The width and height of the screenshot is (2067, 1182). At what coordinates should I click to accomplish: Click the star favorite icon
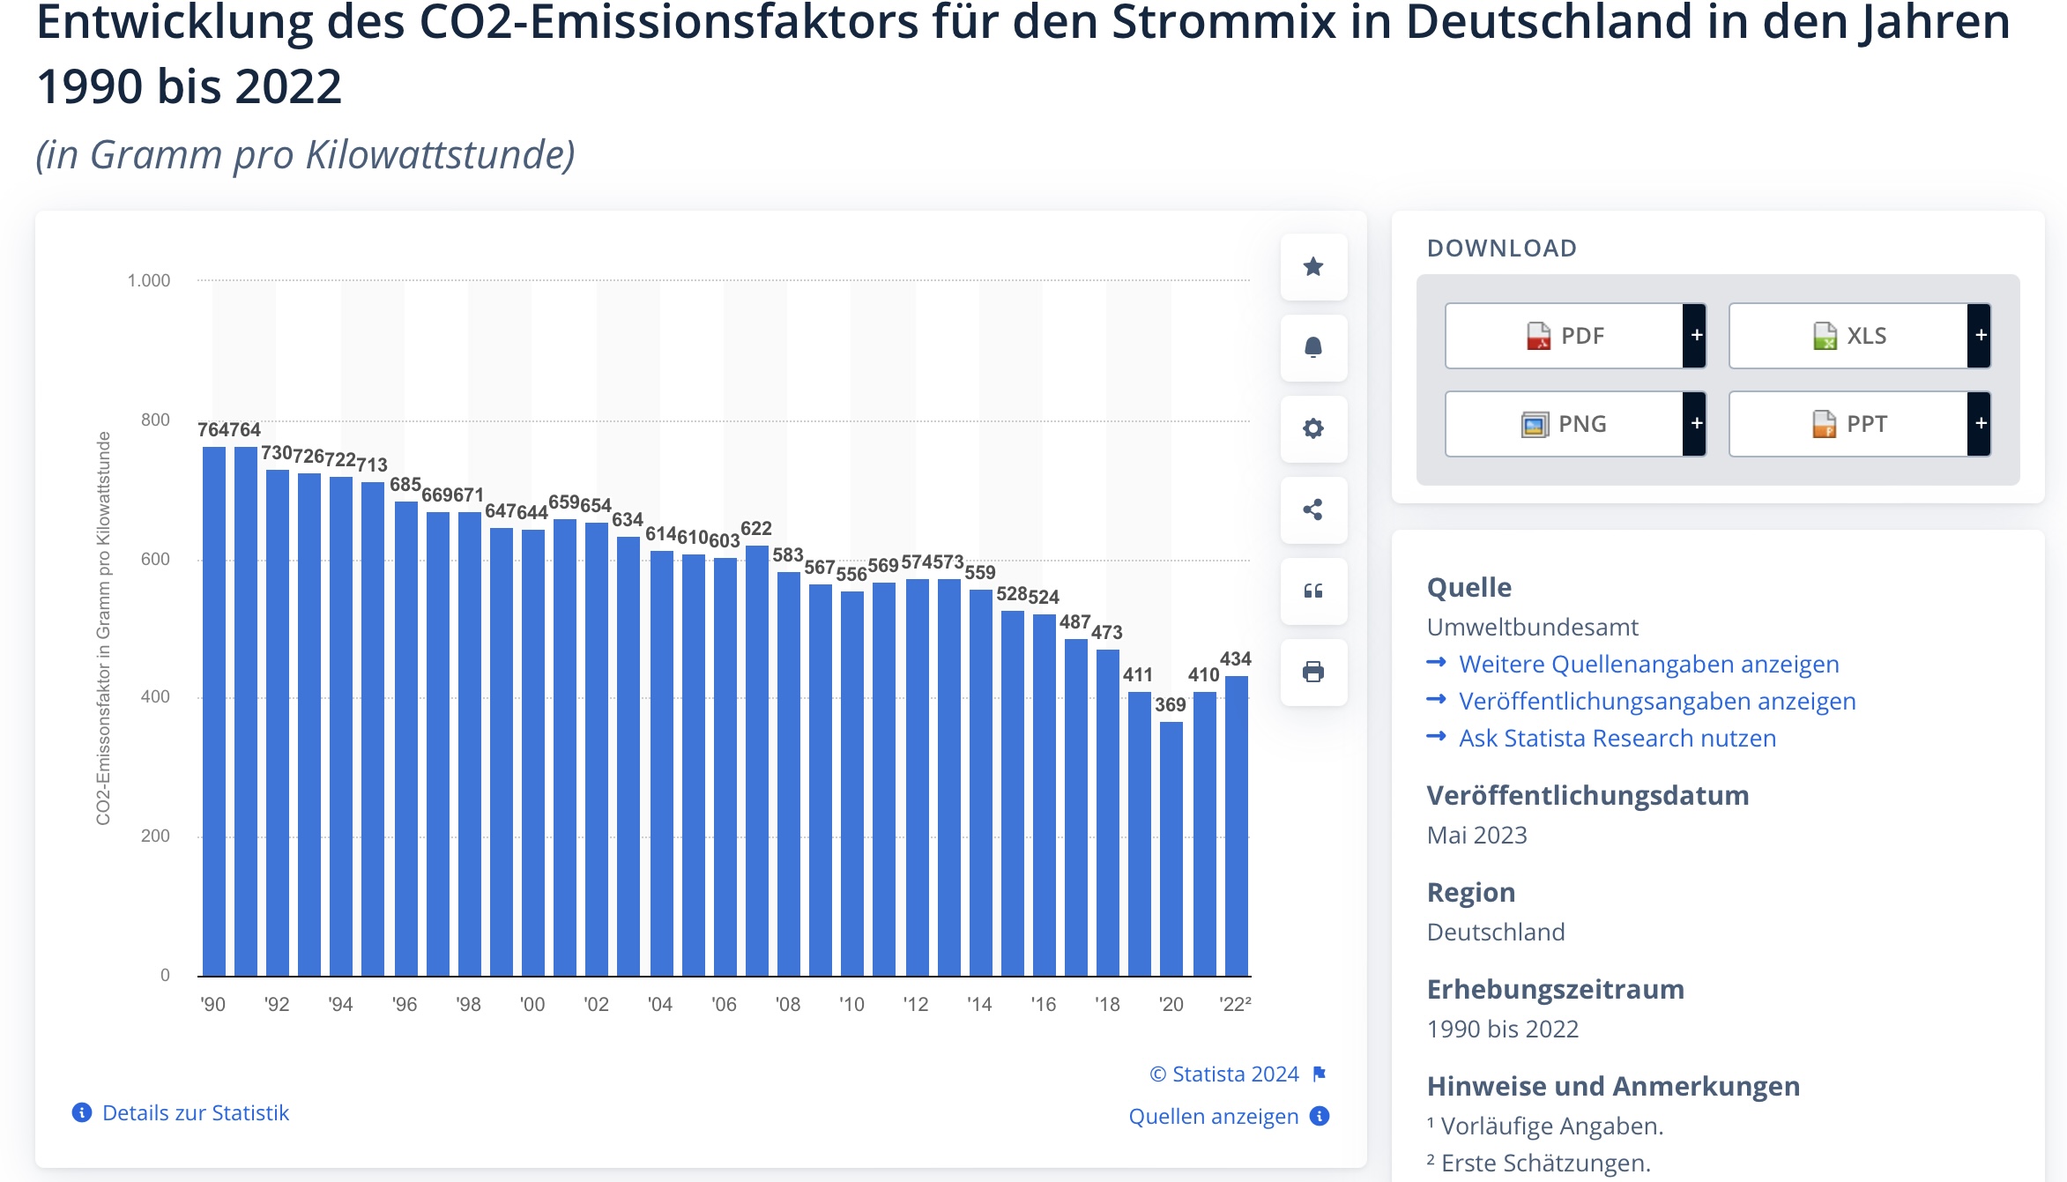[x=1313, y=267]
